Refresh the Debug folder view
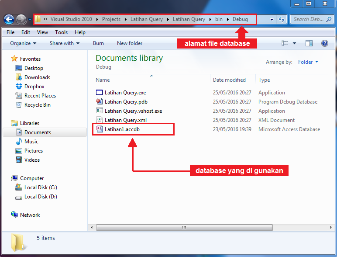This screenshot has width=337, height=257. click(282, 20)
